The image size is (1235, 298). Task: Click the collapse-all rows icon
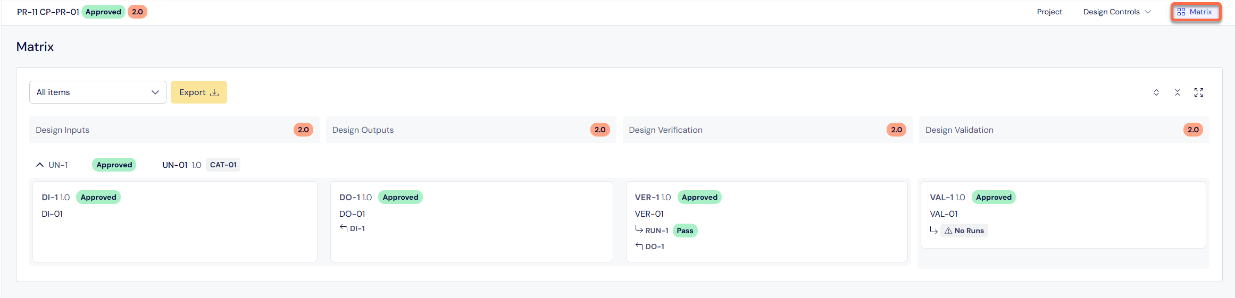pyautogui.click(x=1177, y=92)
